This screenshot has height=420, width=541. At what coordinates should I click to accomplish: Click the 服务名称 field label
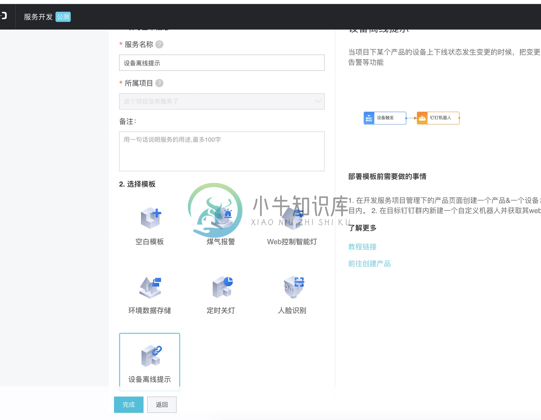pyautogui.click(x=139, y=44)
